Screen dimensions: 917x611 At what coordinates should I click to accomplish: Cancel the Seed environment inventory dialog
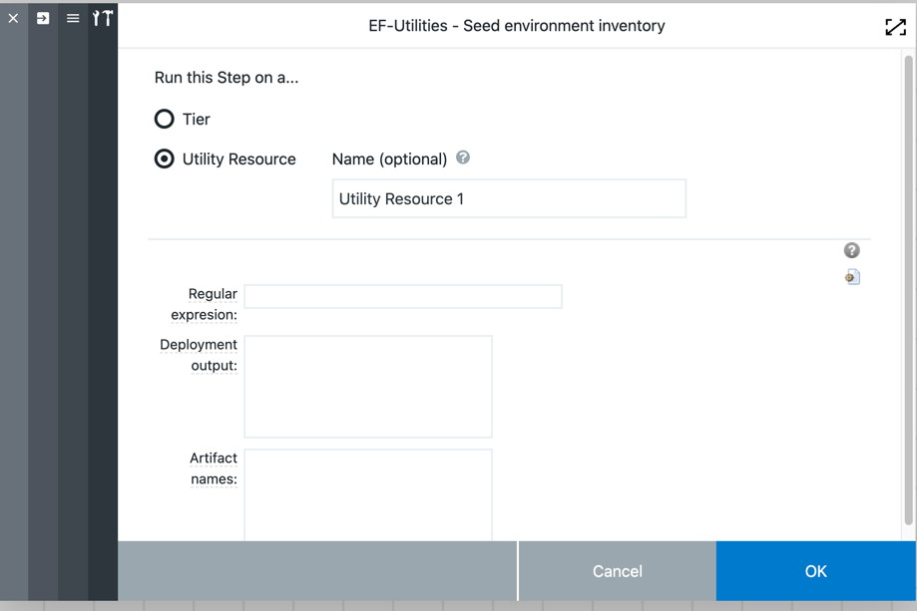(x=616, y=570)
